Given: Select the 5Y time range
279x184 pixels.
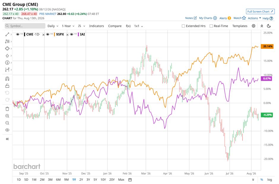Looking at the screenshot, I should (x=95, y=180).
